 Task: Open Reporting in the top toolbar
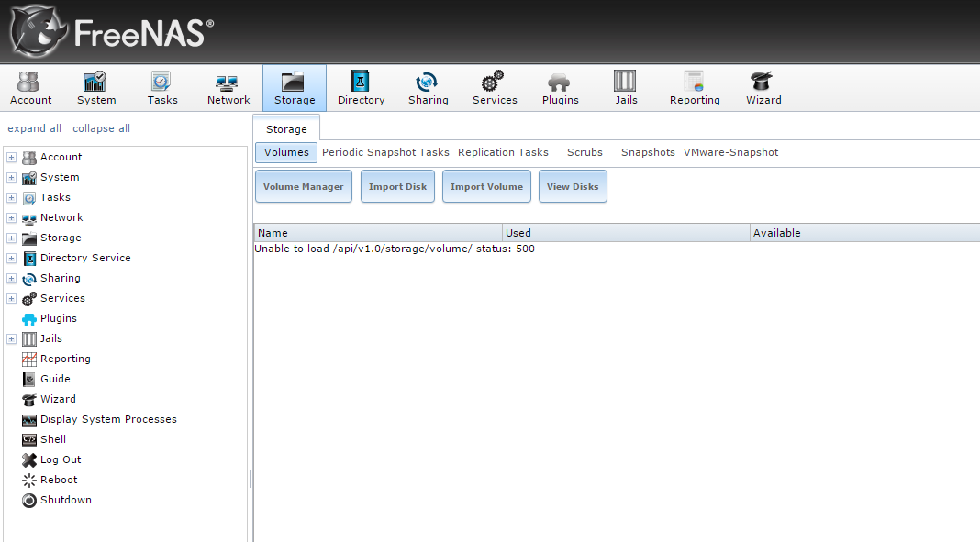point(695,88)
